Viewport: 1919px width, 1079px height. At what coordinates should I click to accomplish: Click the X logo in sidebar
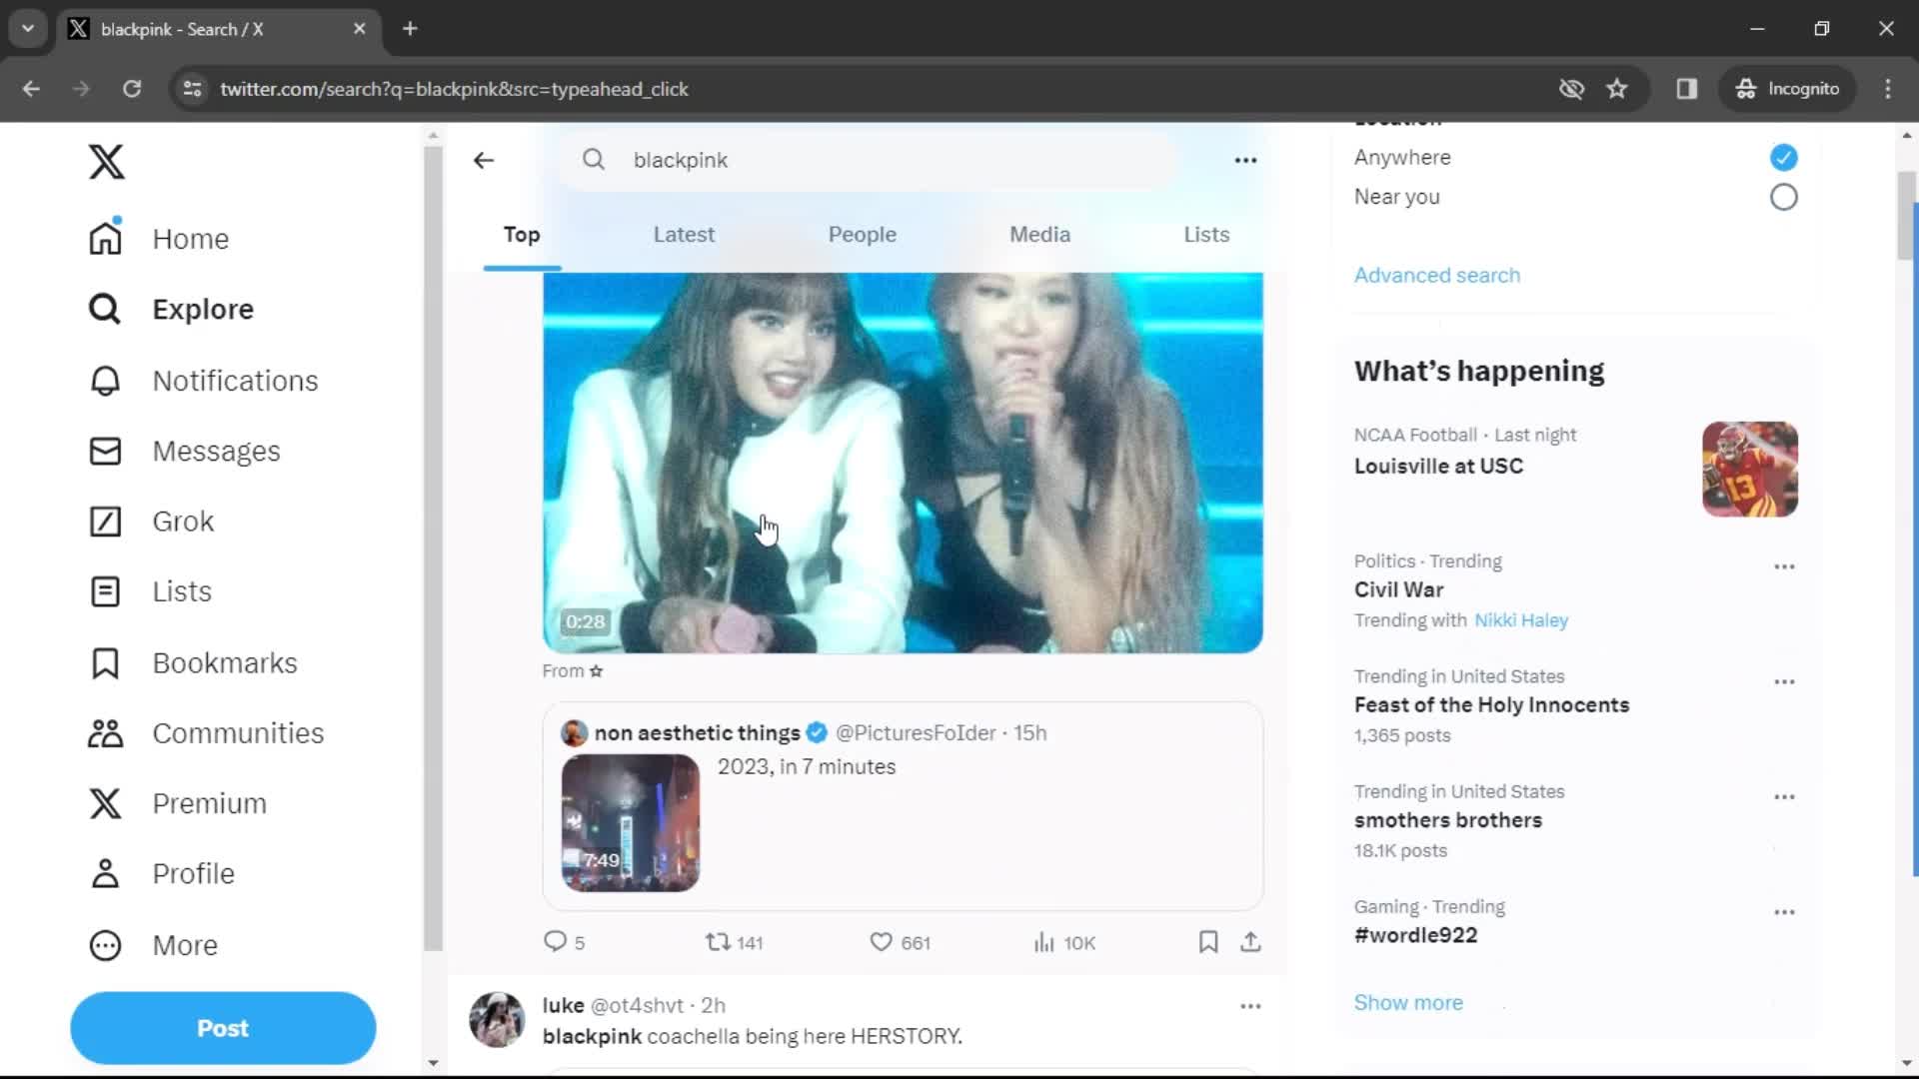tap(106, 161)
